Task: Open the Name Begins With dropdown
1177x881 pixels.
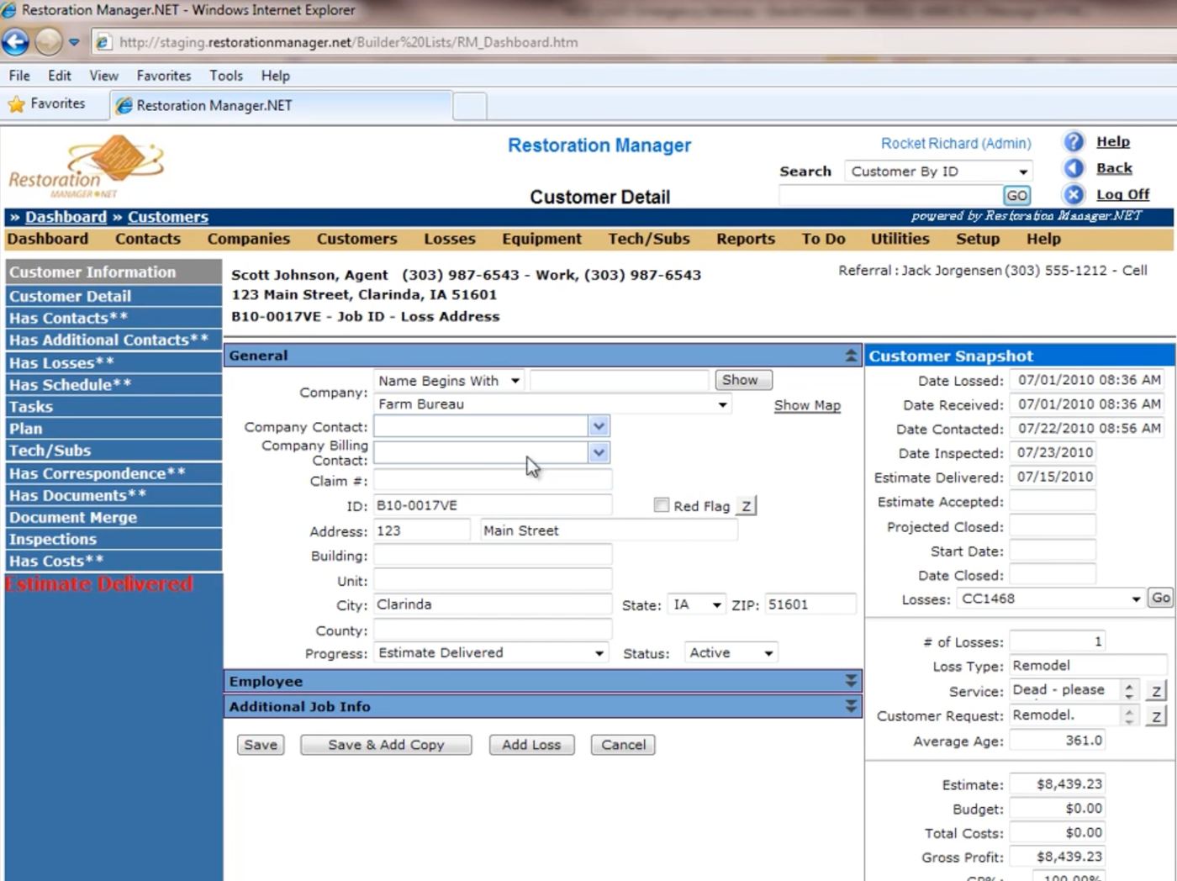Action: (449, 381)
